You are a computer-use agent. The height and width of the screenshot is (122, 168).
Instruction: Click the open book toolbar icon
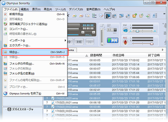pos(88,16)
